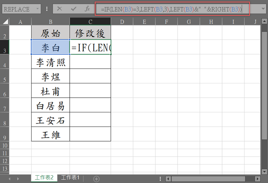Viewport: 268px width, 183px height.
Task: Select row 13 header
Action: click(x=5, y=168)
